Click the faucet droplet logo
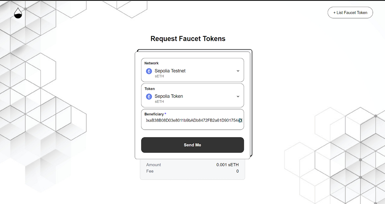This screenshot has height=204, width=385. click(18, 13)
